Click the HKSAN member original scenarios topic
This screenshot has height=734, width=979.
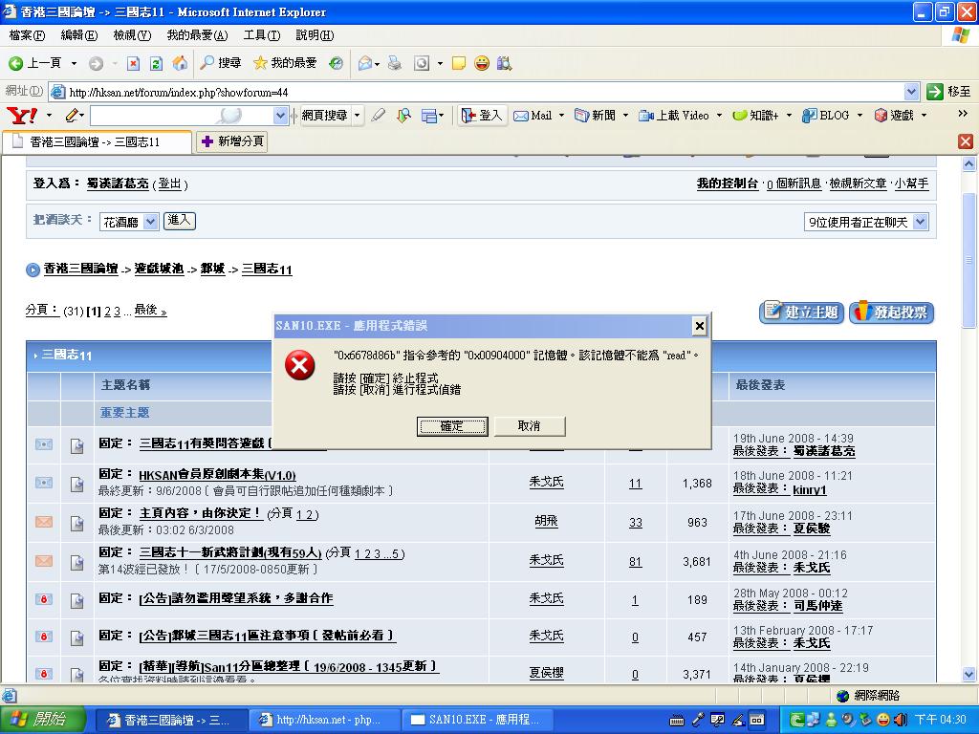pyautogui.click(x=217, y=475)
